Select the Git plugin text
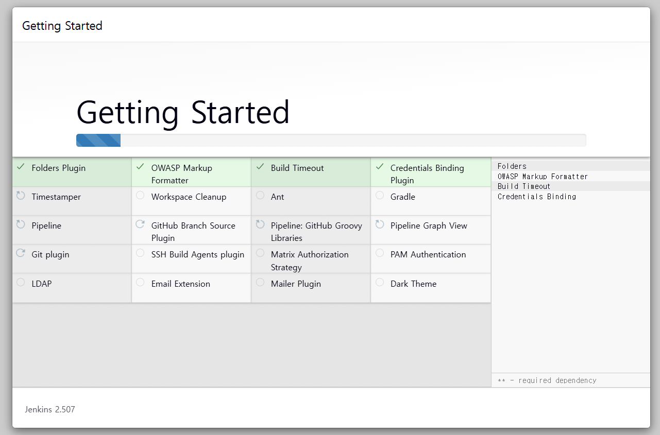This screenshot has height=435, width=660. click(50, 254)
